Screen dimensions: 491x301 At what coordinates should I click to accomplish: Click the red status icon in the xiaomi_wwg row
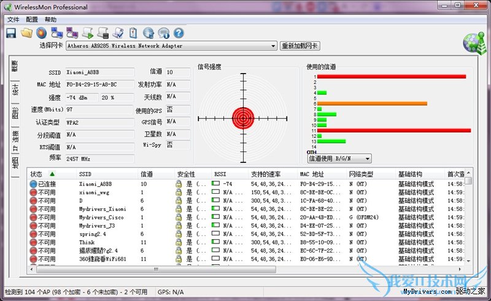tap(33, 192)
